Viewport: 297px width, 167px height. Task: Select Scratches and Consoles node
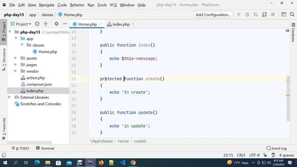(38, 104)
